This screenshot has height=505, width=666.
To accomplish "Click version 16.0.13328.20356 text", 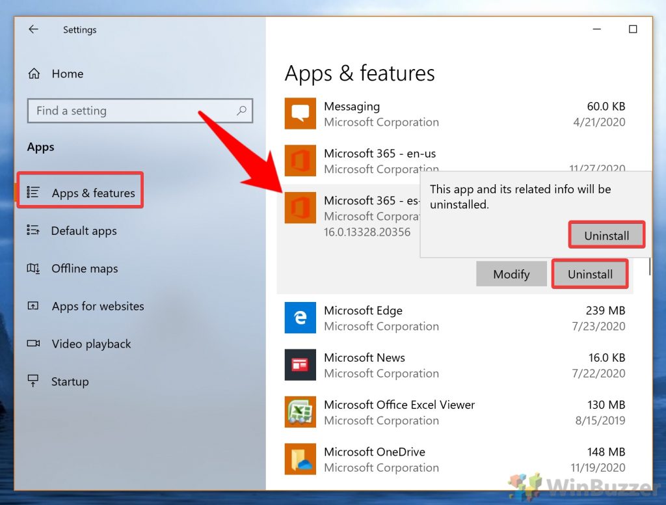I will [367, 232].
